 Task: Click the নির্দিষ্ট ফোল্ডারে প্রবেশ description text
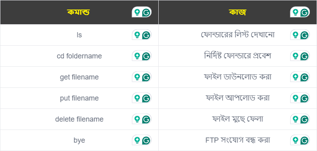(x=237, y=56)
